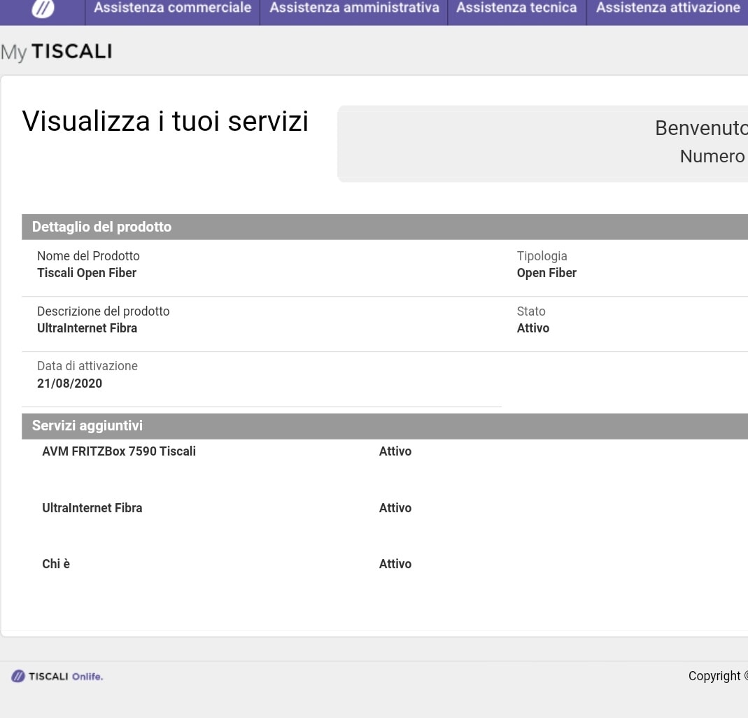Click the 'Chi è' service row

tap(56, 564)
